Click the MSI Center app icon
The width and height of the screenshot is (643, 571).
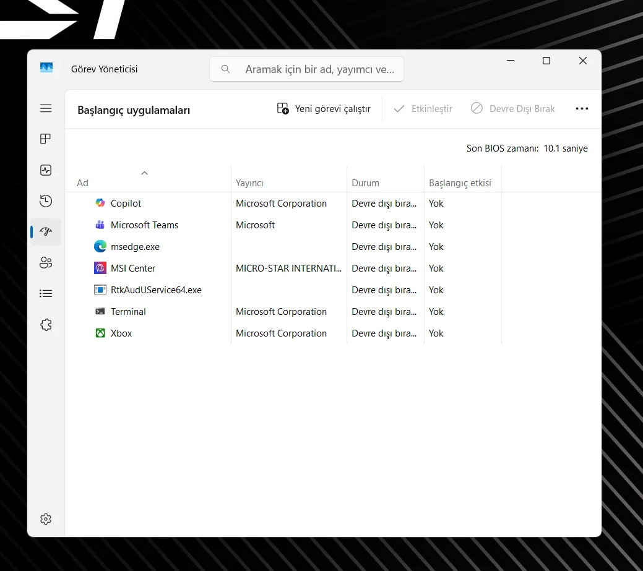[100, 268]
